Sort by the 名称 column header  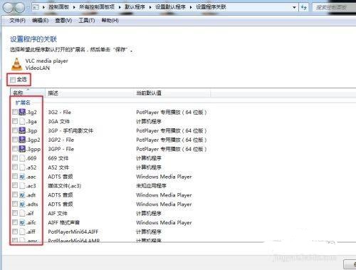click(x=28, y=93)
